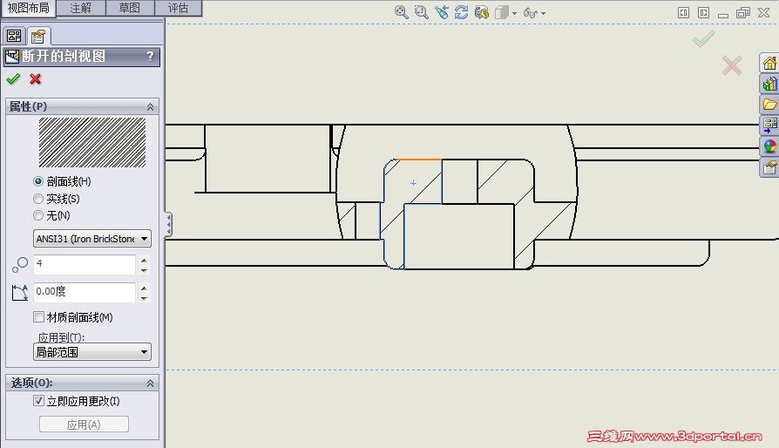
Task: Open 局部范围 apply-to dropdown
Action: point(92,352)
